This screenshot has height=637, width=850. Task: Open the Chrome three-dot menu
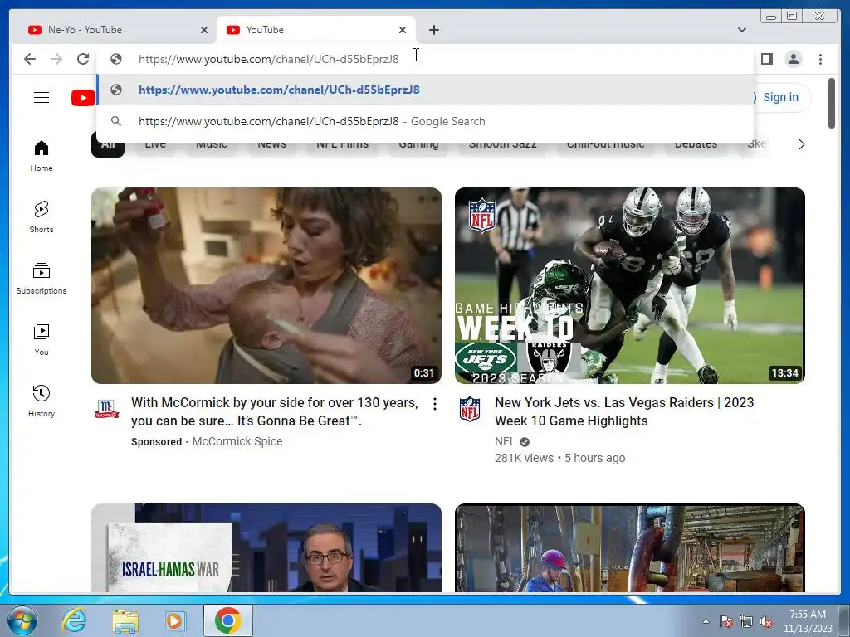820,59
